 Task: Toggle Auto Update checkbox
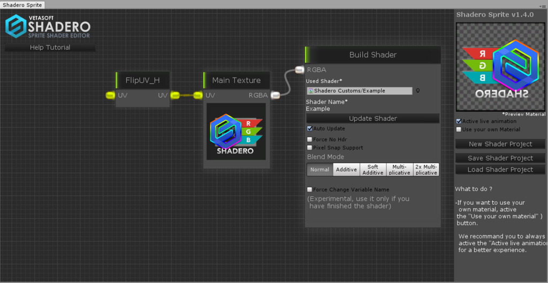coord(310,128)
